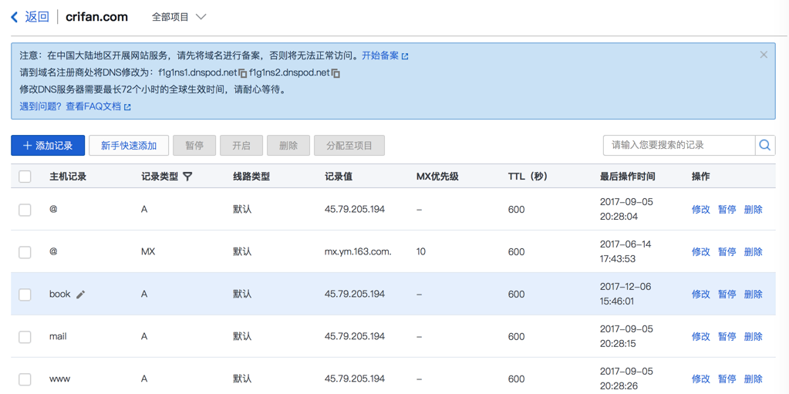Screen dimensions: 789x394
Task: Click 暂停 for the www record
Action: [727, 379]
